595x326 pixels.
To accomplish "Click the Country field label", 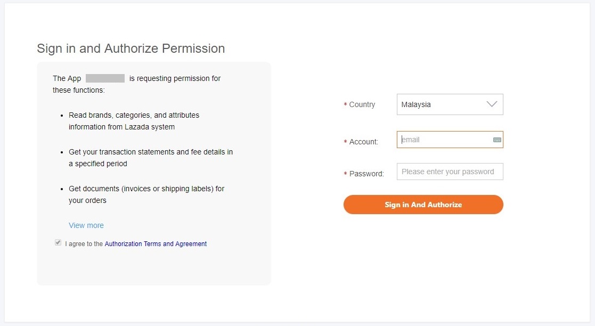I will [362, 104].
